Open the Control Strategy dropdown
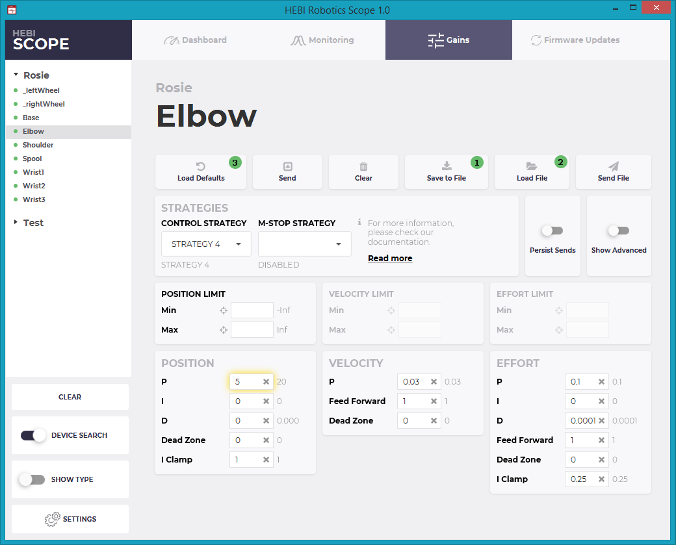The width and height of the screenshot is (676, 545). click(205, 244)
